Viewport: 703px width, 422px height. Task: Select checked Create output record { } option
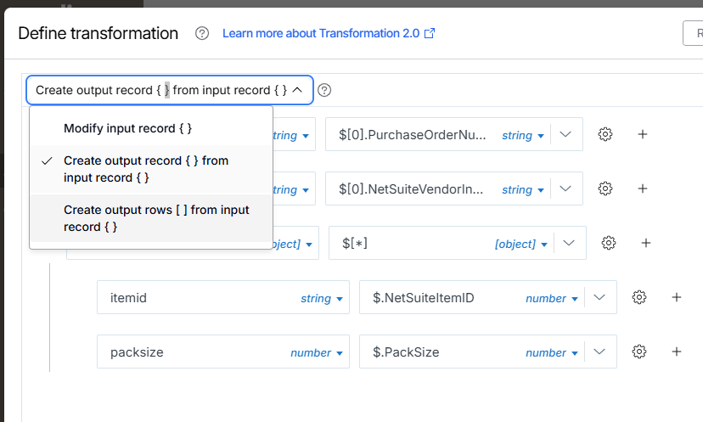point(146,169)
